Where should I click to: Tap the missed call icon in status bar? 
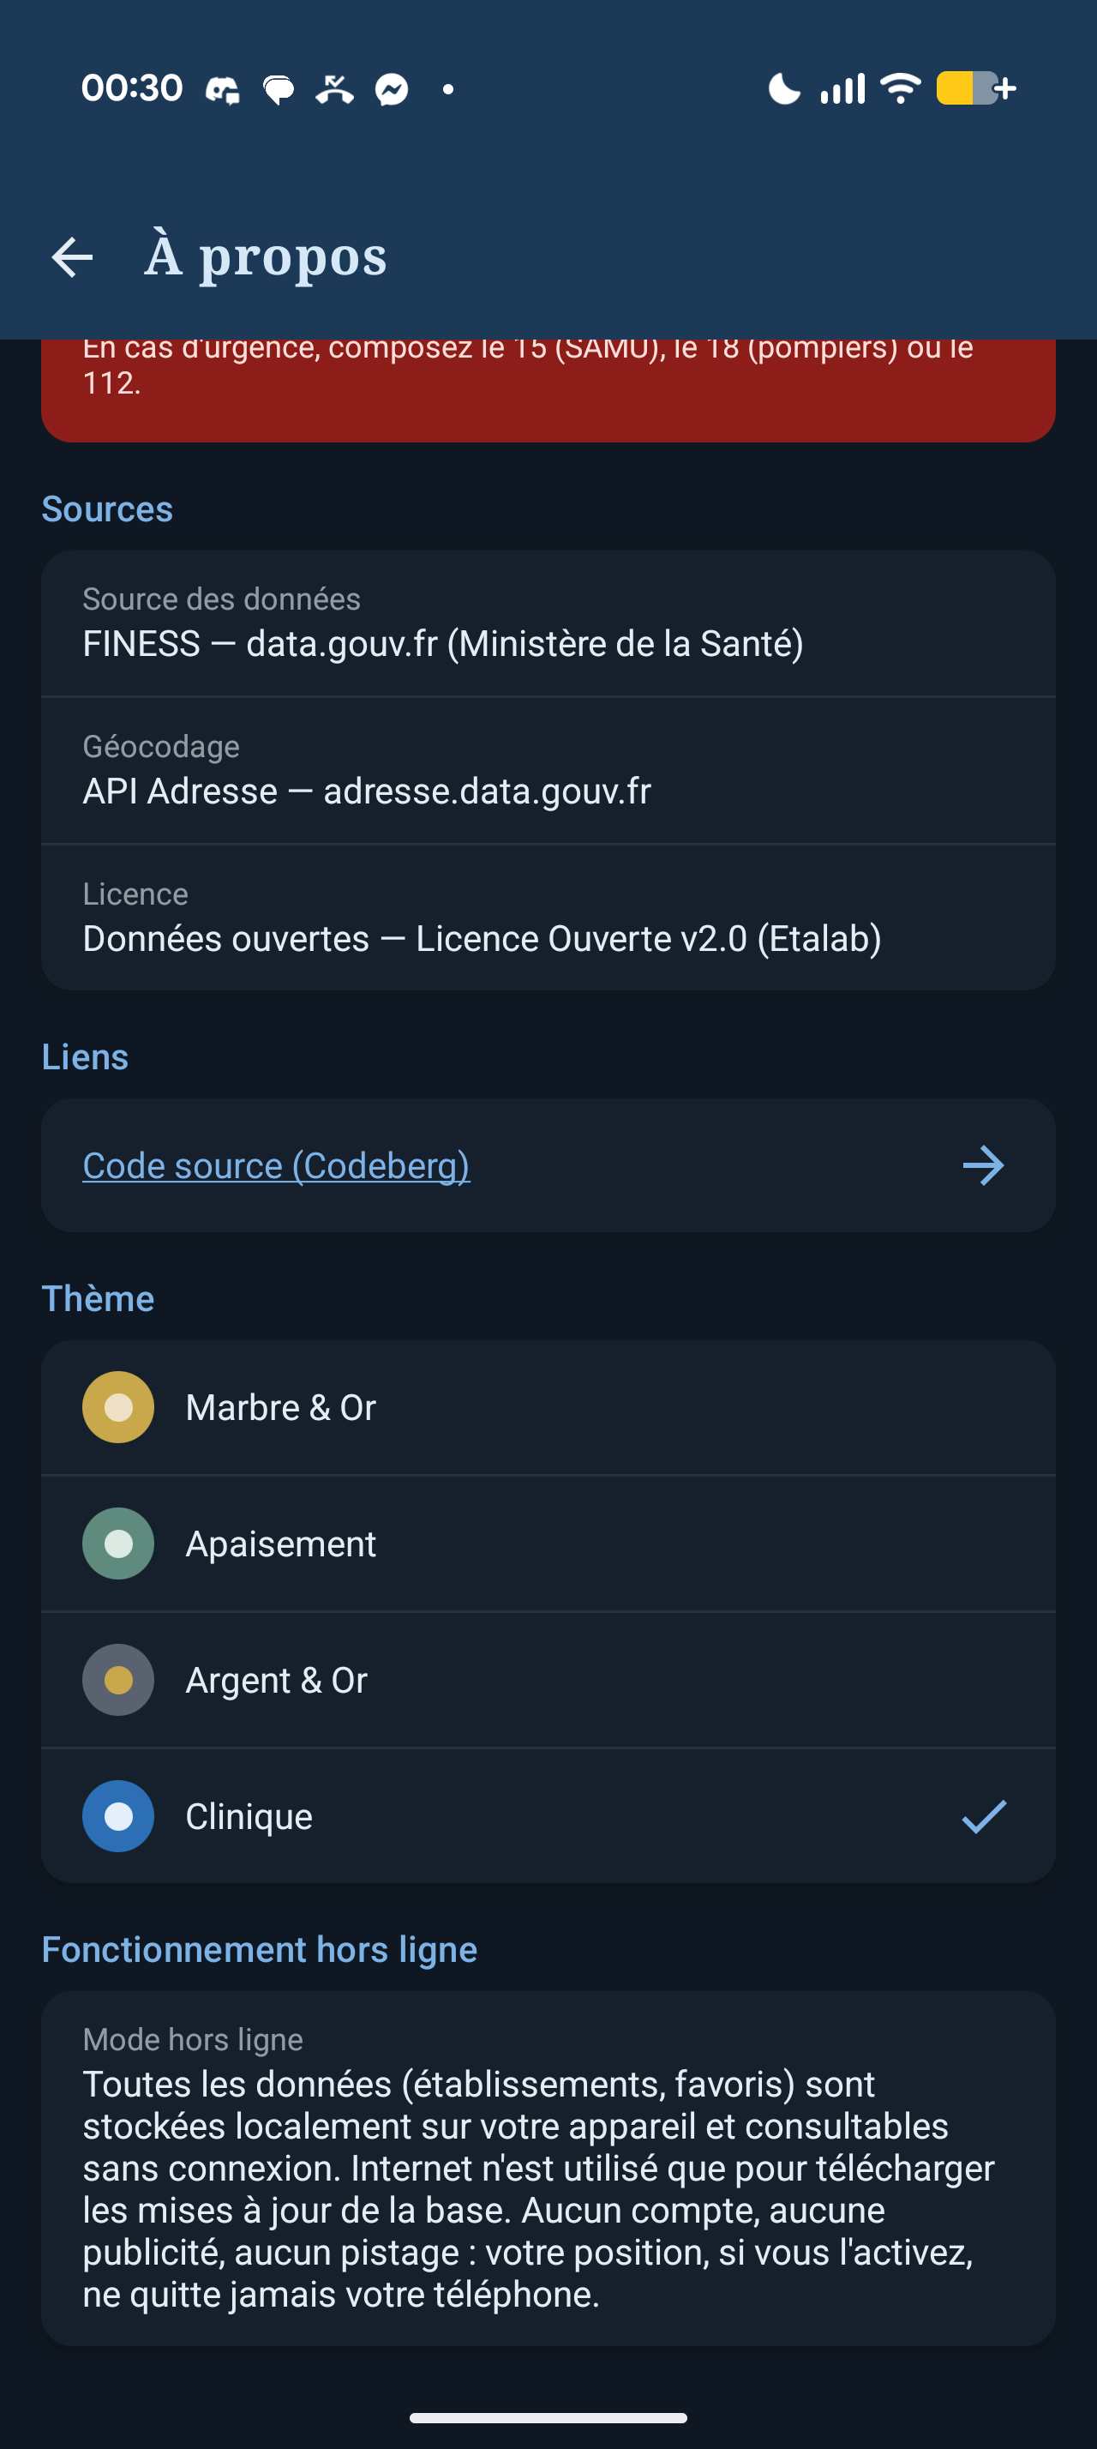point(334,89)
